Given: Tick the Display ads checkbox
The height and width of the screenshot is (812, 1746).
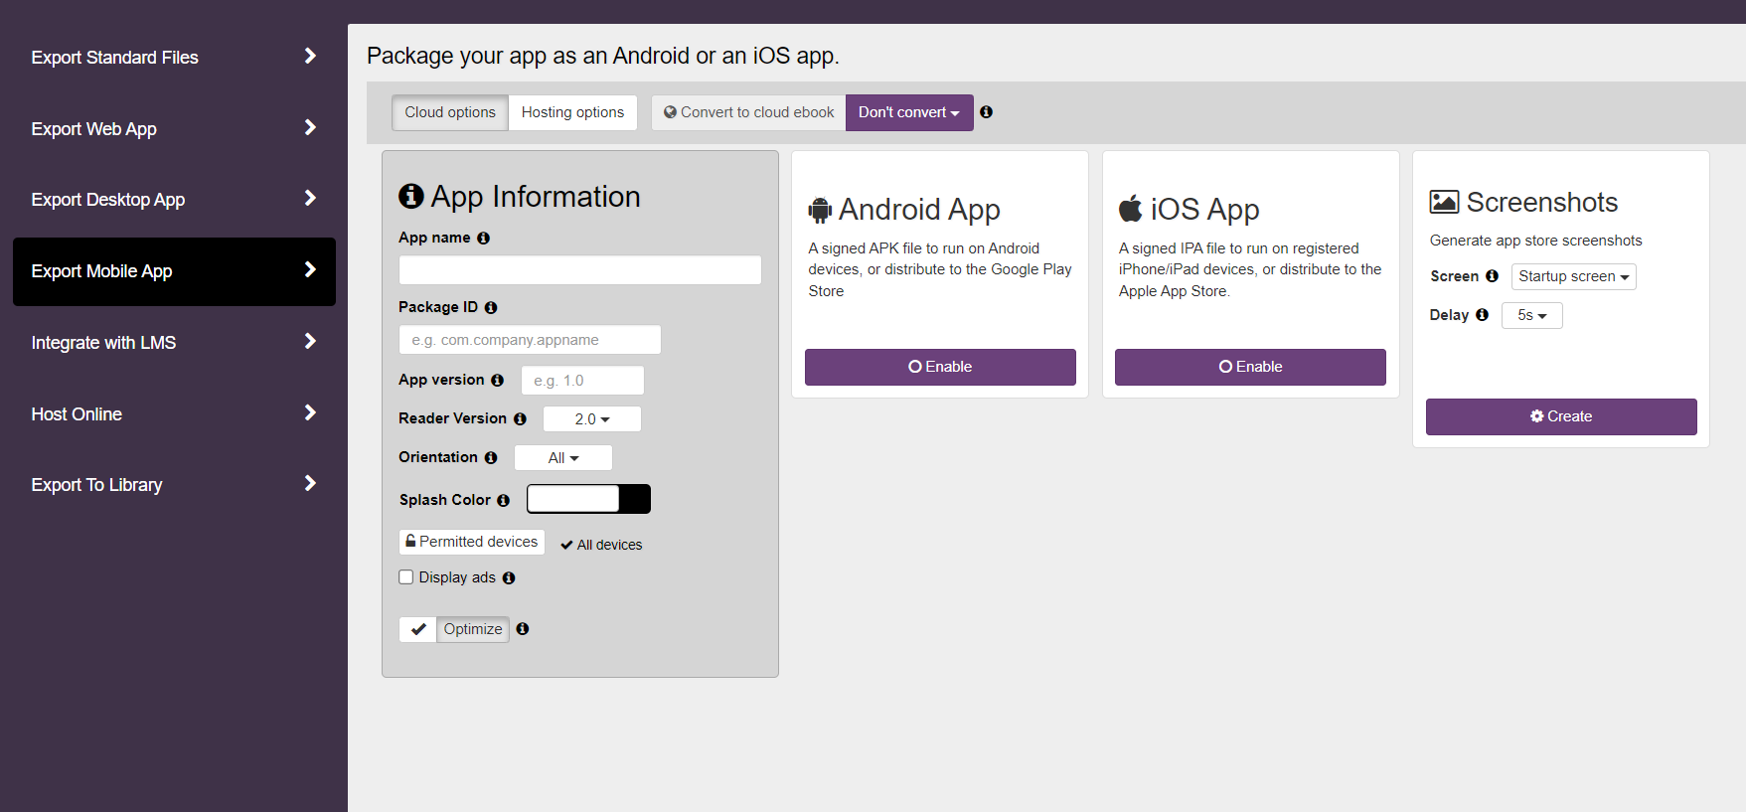Looking at the screenshot, I should tap(406, 577).
